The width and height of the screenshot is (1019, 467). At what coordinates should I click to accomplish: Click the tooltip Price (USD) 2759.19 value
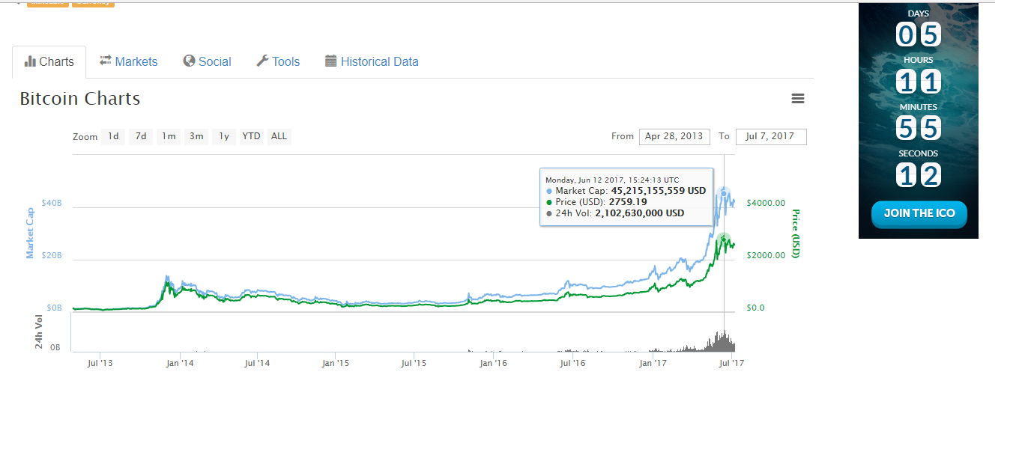pyautogui.click(x=628, y=202)
